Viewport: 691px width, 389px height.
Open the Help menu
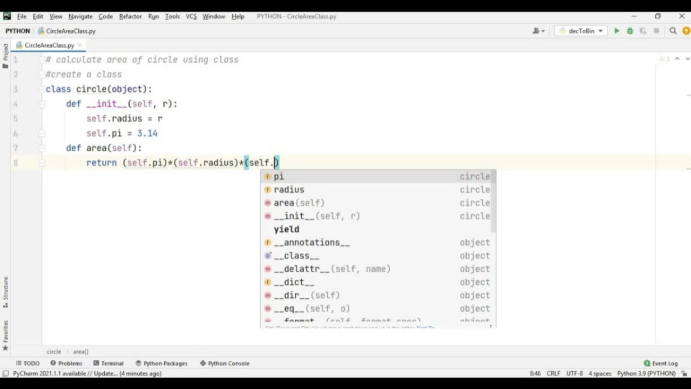coord(238,16)
